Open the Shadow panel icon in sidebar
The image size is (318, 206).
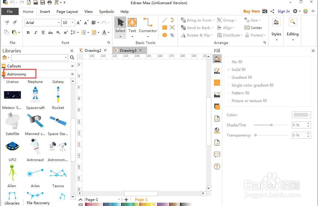tap(217, 107)
